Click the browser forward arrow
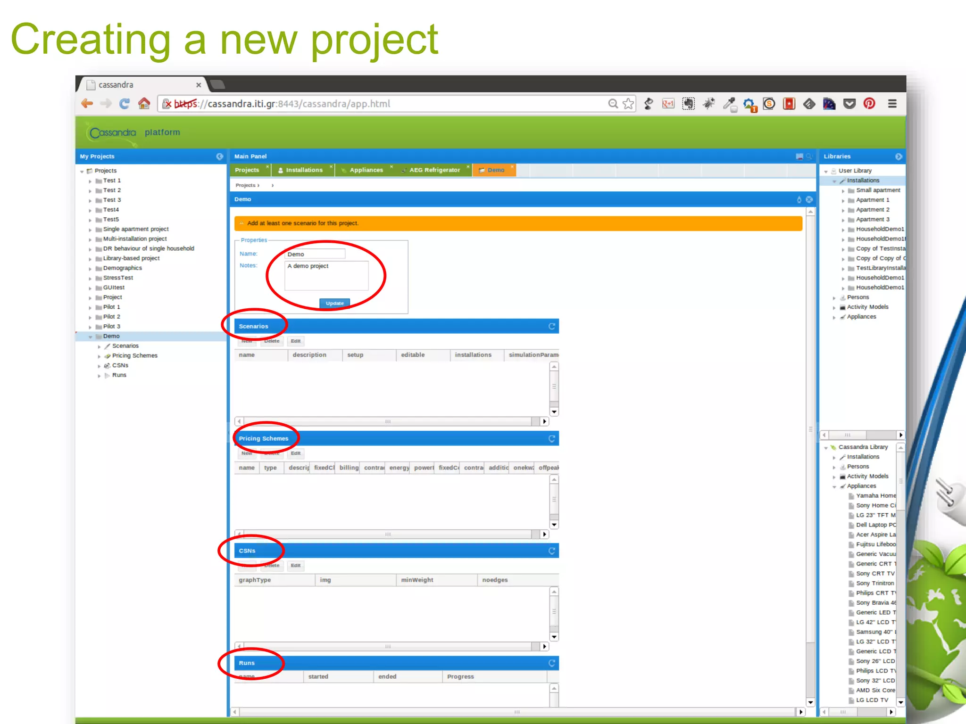Viewport: 966px width, 724px height. coord(106,104)
